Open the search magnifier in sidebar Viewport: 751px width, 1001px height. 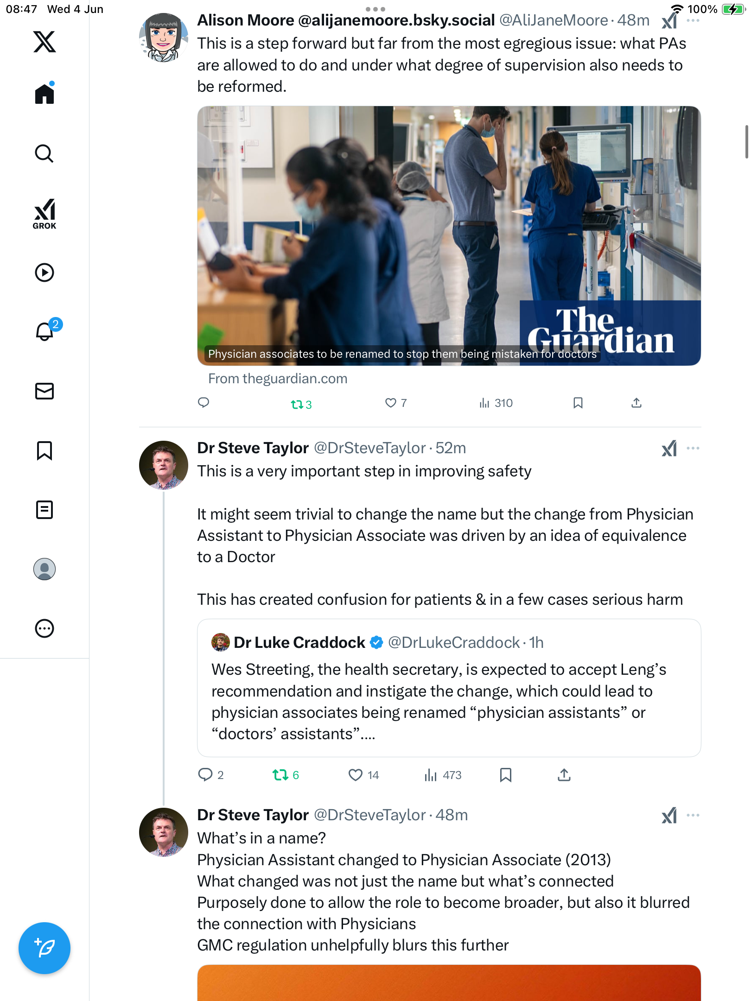coord(45,153)
